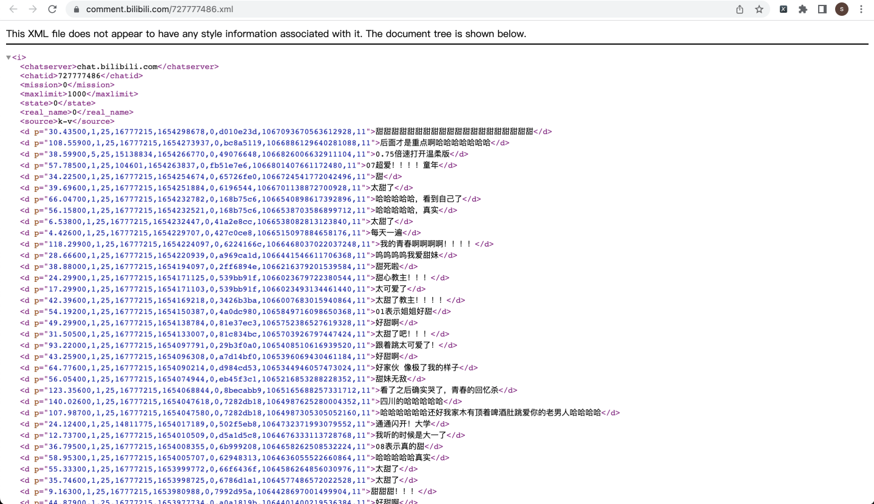The height and width of the screenshot is (504, 874).
Task: Click the browser back arrow
Action: pos(13,9)
